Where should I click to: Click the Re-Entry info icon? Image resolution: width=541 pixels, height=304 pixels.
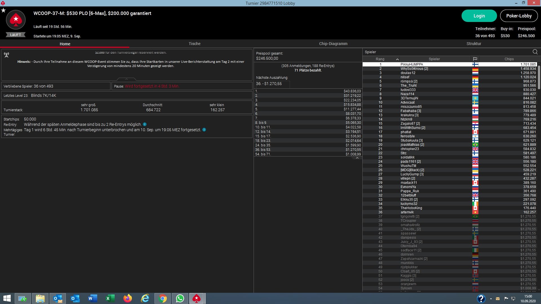(145, 124)
